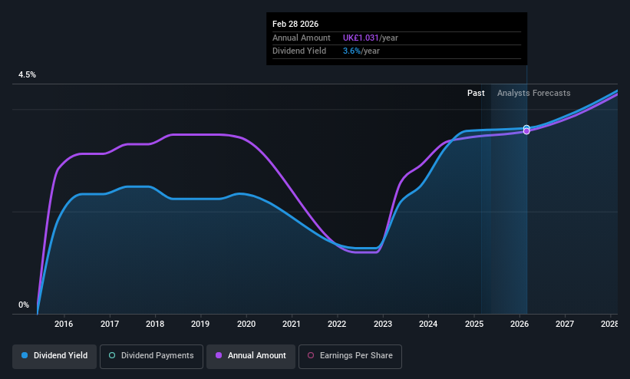
Task: Click the 2020 x-axis label
Action: (x=246, y=324)
